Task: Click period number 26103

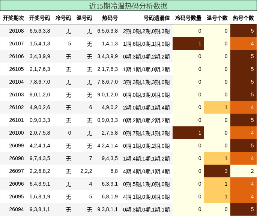Action: tap(17, 94)
